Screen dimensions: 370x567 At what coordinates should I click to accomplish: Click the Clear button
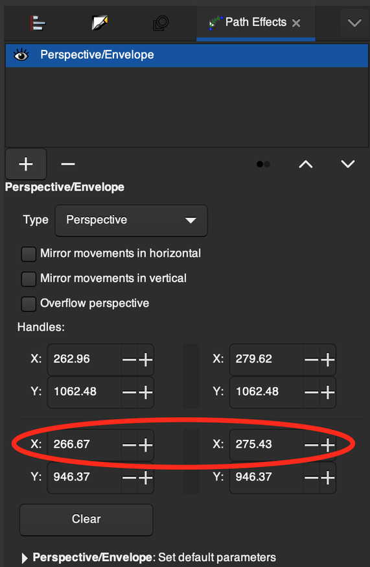pyautogui.click(x=86, y=519)
